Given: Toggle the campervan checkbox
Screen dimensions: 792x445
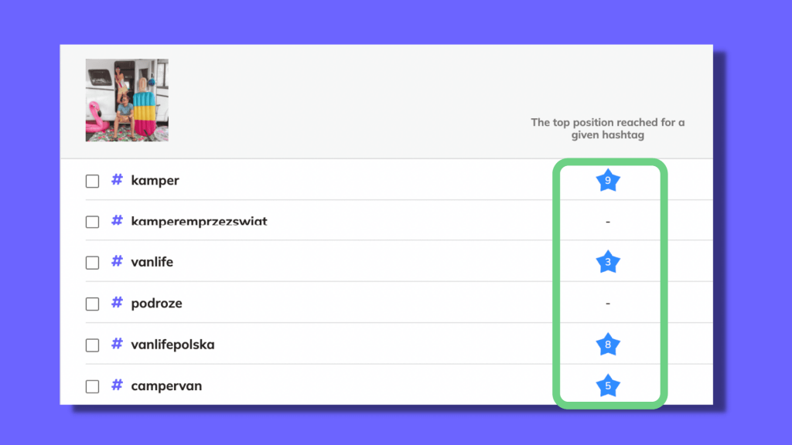Looking at the screenshot, I should (92, 387).
